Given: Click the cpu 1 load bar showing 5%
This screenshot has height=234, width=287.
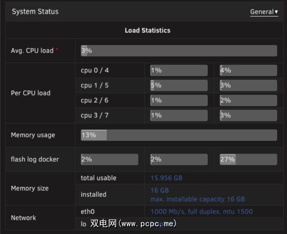Looking at the screenshot, I should coord(179,85).
